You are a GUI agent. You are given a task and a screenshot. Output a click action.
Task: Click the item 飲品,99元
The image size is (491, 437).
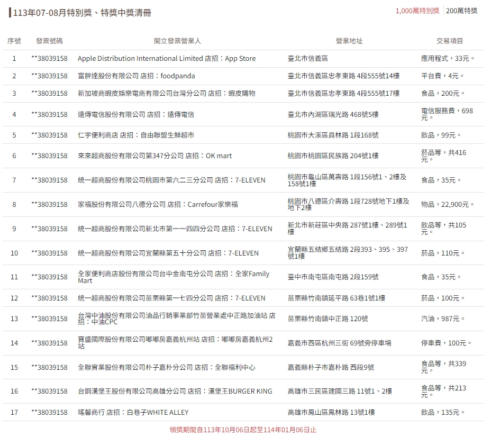click(441, 135)
